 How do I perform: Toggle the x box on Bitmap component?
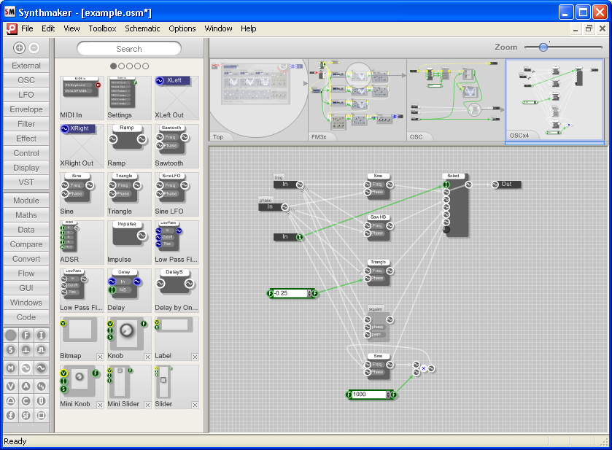101,357
